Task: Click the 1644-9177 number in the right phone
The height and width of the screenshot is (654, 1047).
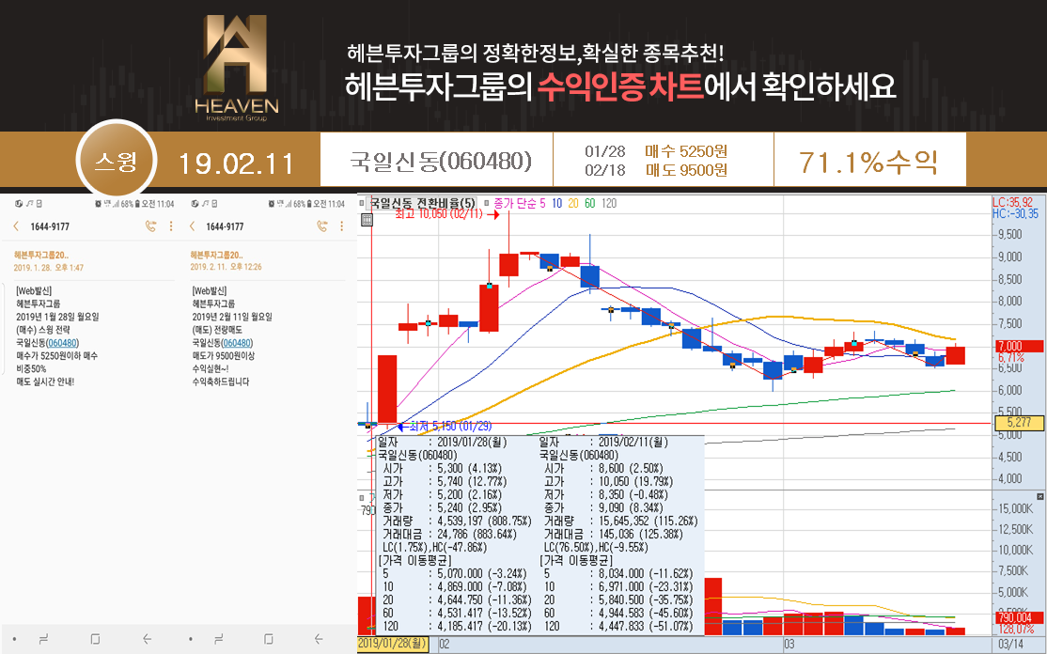Action: (226, 226)
